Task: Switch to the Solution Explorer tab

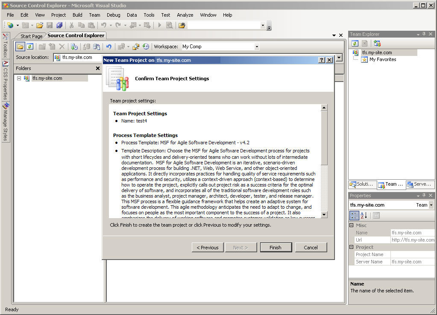Action: tap(362, 184)
